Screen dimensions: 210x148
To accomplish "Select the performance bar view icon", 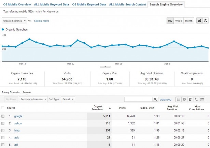I will coord(190,99).
